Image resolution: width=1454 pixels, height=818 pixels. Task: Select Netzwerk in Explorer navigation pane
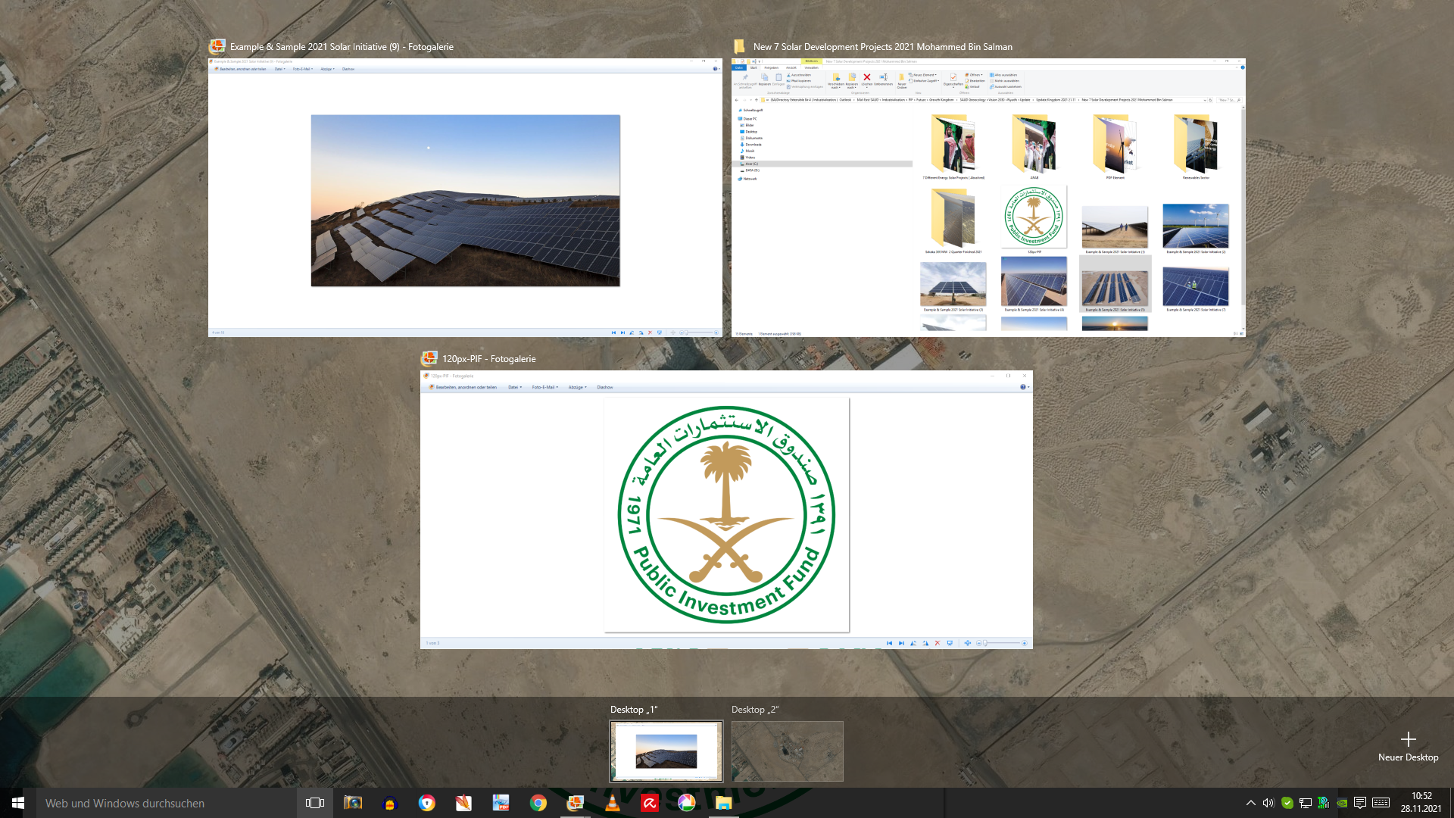click(x=748, y=179)
